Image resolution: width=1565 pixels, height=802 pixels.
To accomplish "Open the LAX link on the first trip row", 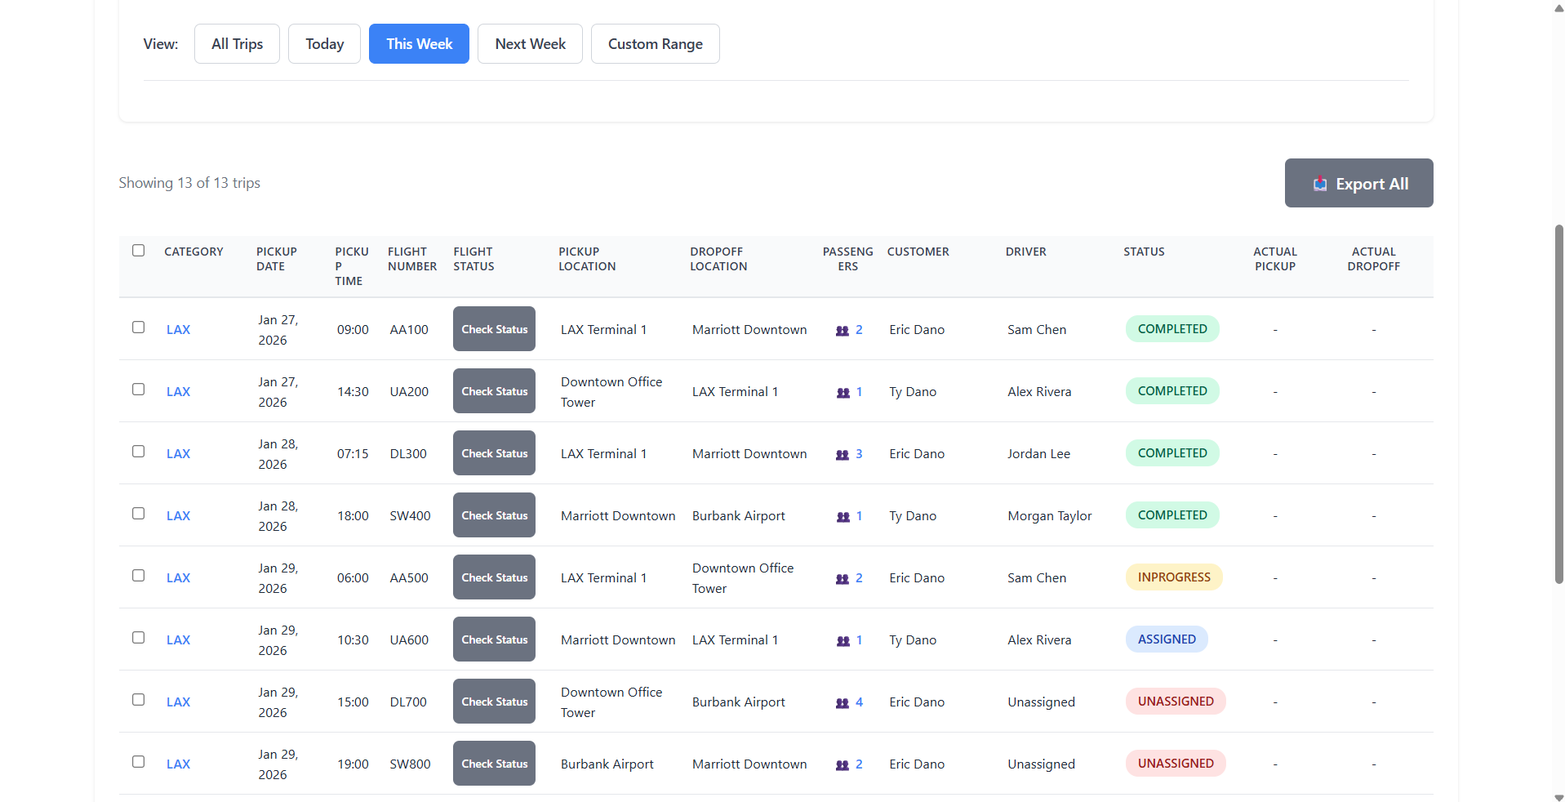I will pyautogui.click(x=178, y=330).
